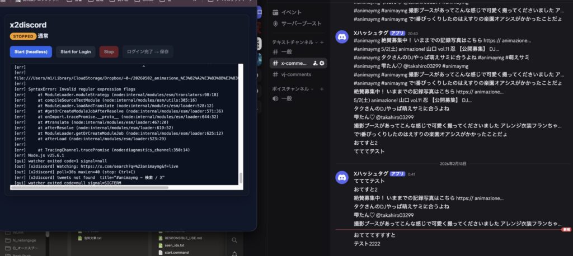Viewport: 573px width, 256px height.
Task: Click the message text テスト2222
Action: point(367,244)
